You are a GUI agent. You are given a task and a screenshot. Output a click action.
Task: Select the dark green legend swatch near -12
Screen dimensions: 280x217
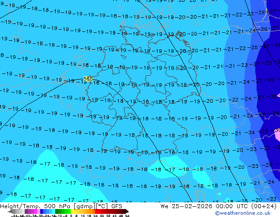coord(57,211)
